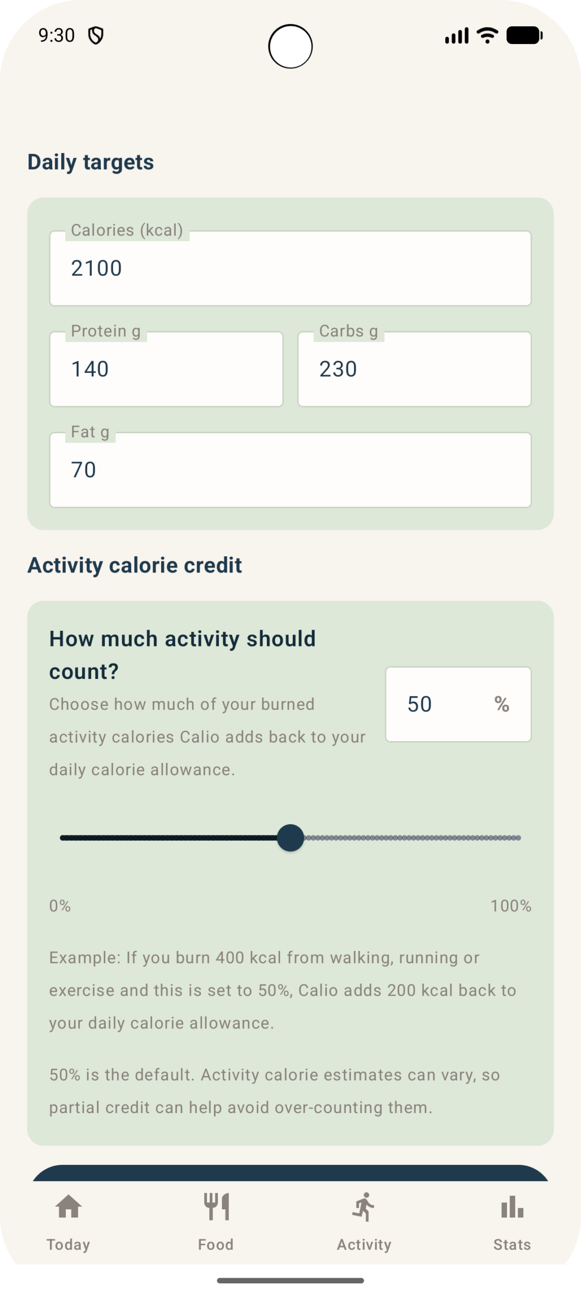
Task: Tap the Activity running figure icon
Action: (364, 1206)
